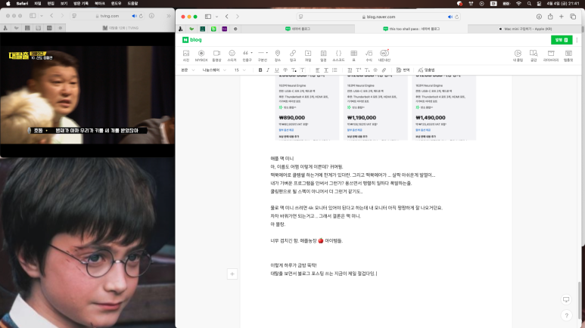
Task: Open the font size 15 dropdown
Action: 240,70
